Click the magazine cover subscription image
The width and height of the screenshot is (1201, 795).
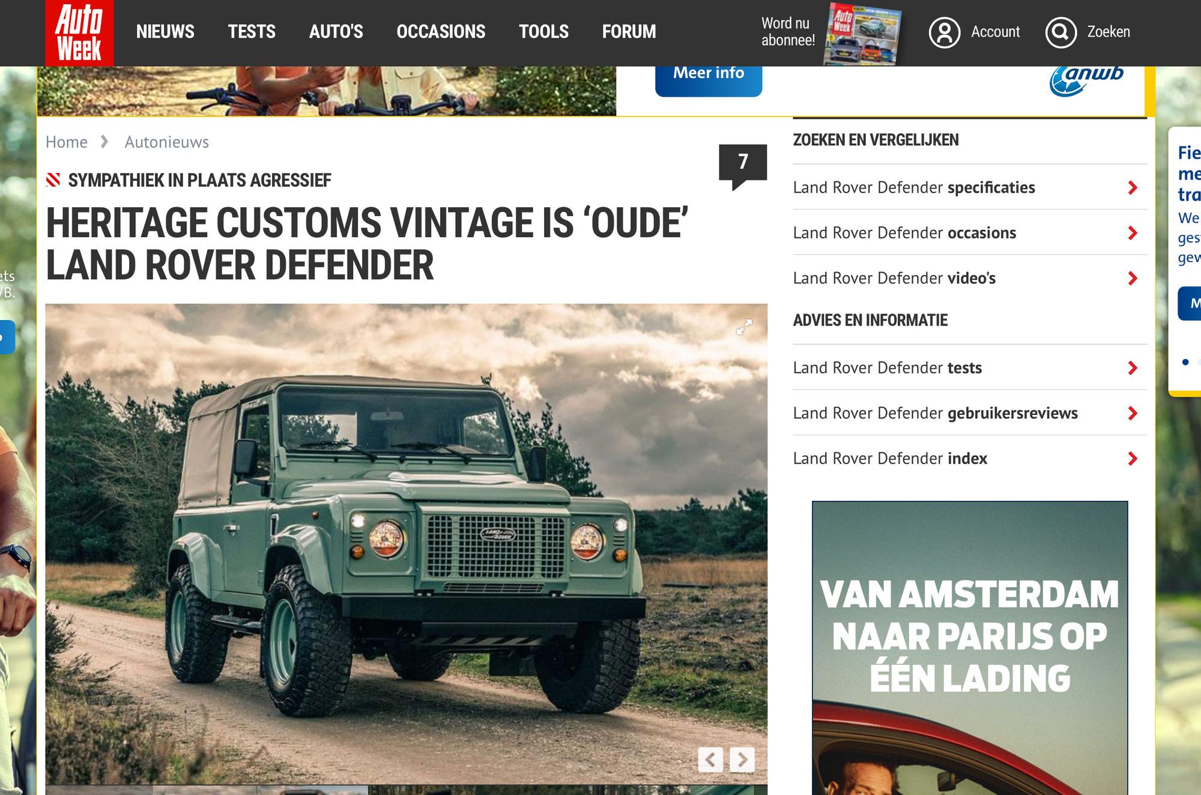click(x=862, y=33)
